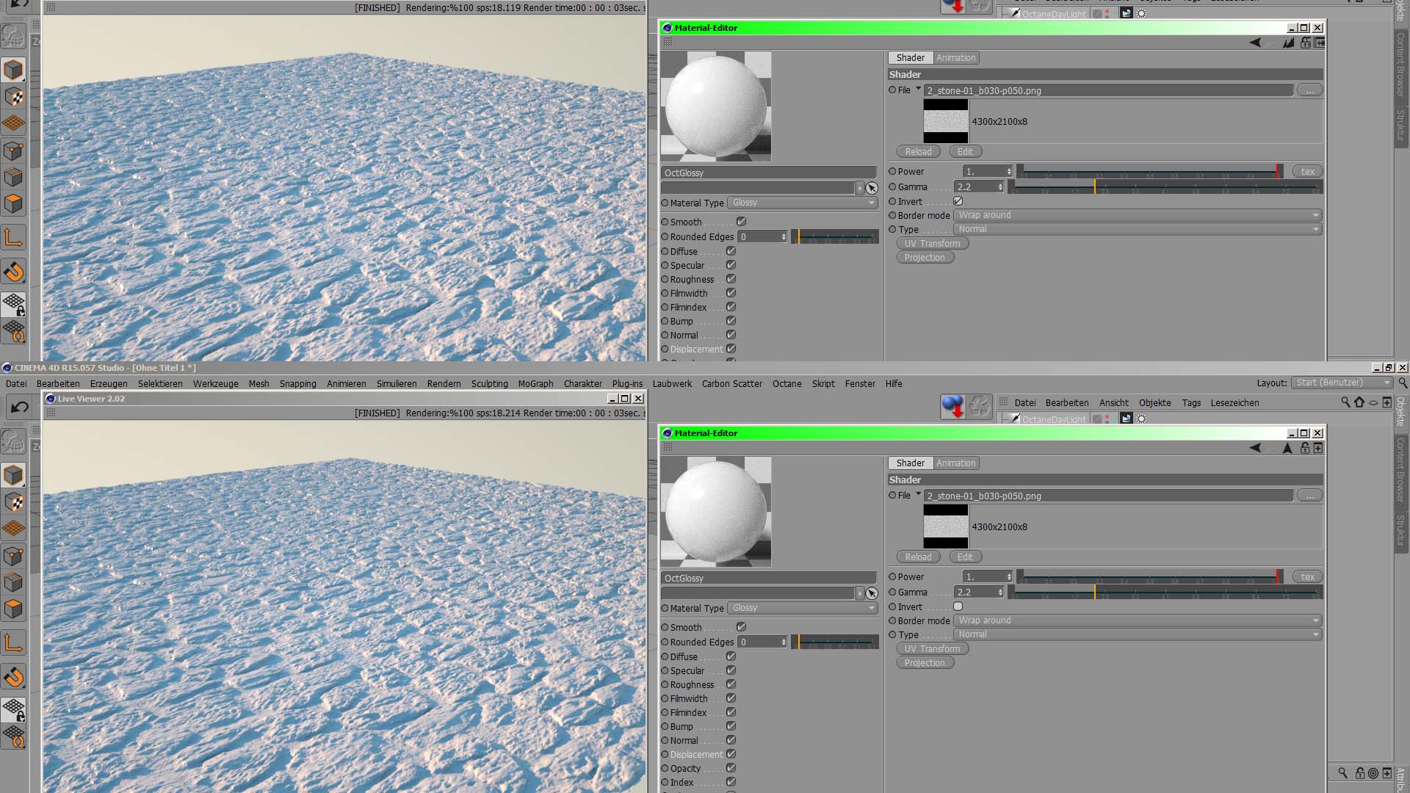Open Material Type dropdown in lower Material-Editor

(x=803, y=608)
